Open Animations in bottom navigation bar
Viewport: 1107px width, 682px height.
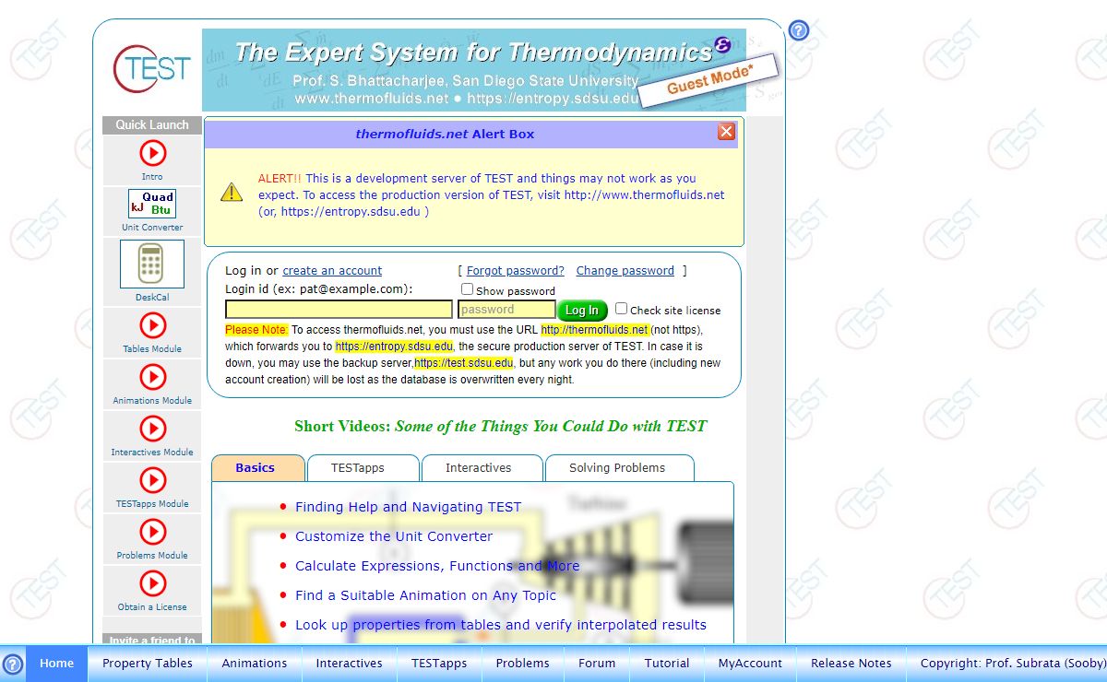(255, 664)
